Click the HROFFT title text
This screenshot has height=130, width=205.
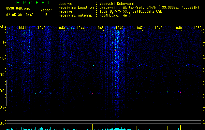click(x=34, y=3)
